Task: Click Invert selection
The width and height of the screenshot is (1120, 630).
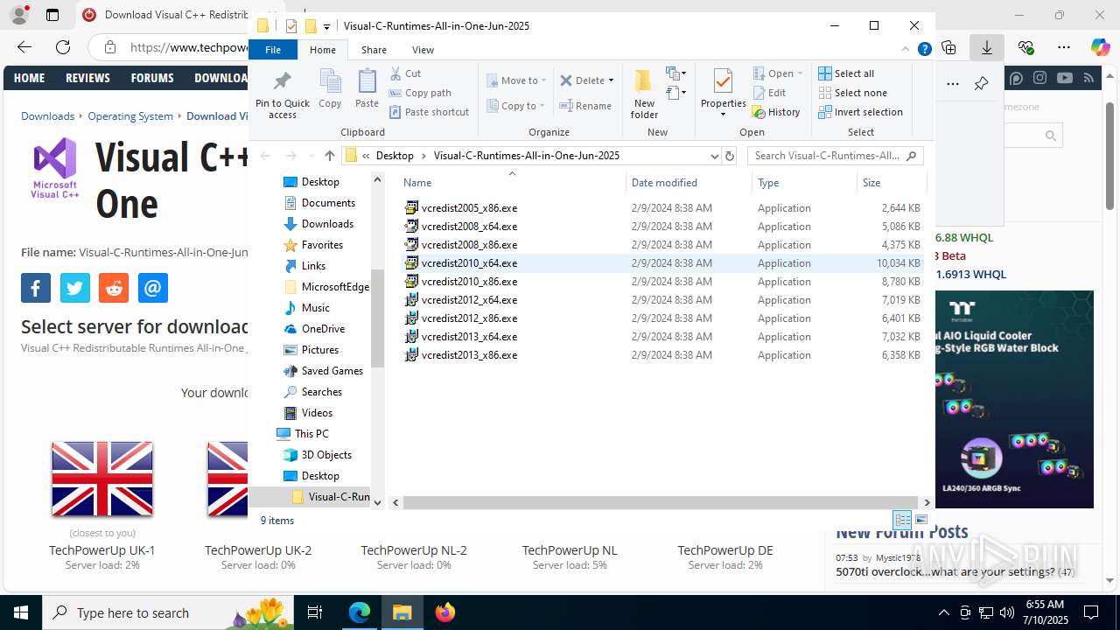Action: point(861,112)
